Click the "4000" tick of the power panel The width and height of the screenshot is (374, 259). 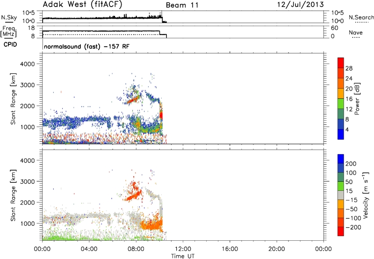[28, 64]
